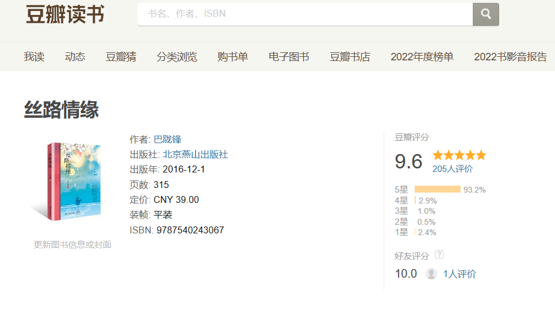Open 电子图书 in the navigation
Screen dimensions: 555x315
click(x=289, y=57)
